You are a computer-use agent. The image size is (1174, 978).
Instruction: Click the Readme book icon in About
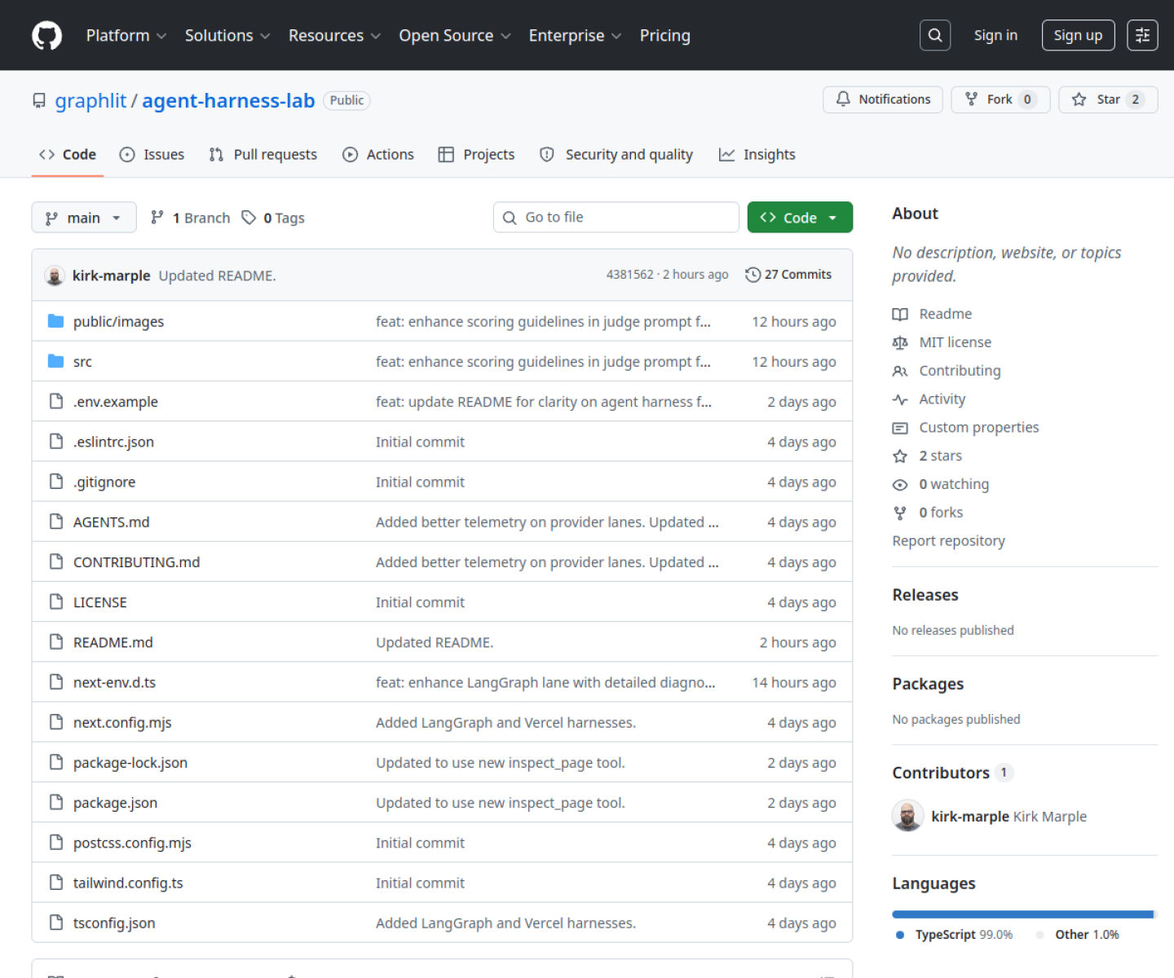(900, 314)
